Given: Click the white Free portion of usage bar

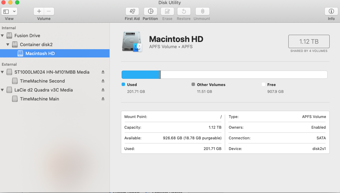Looking at the screenshot, I should click(244, 75).
